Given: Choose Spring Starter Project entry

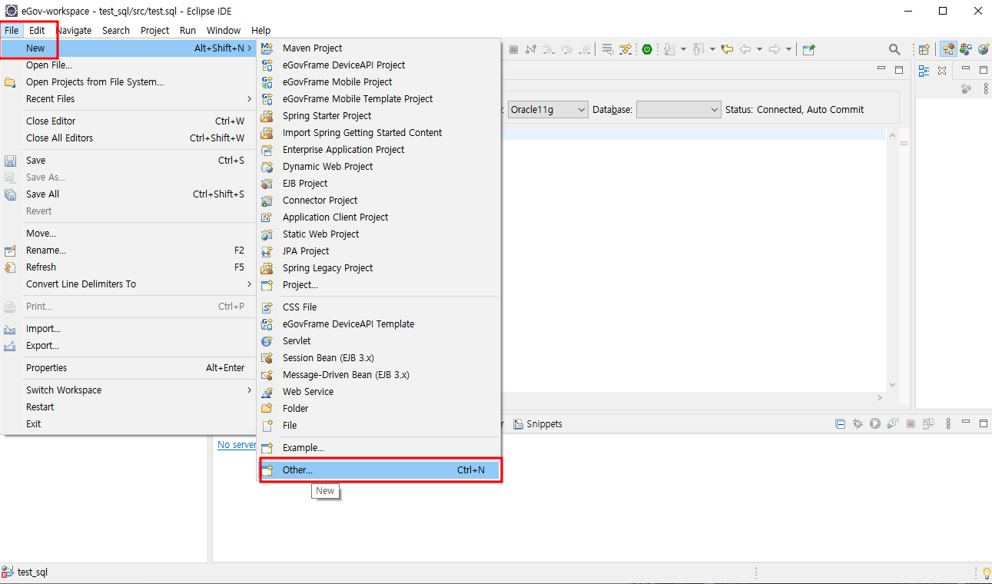Looking at the screenshot, I should (380, 115).
